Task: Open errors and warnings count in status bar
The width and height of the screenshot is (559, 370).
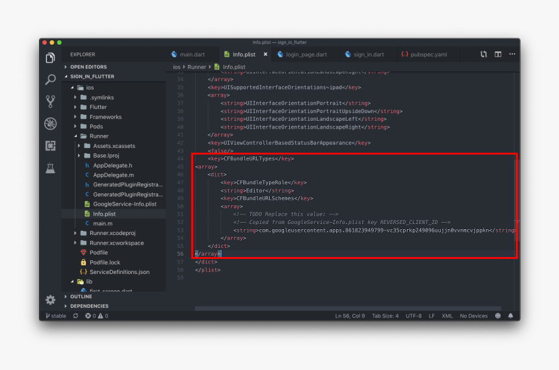Action: pos(97,316)
